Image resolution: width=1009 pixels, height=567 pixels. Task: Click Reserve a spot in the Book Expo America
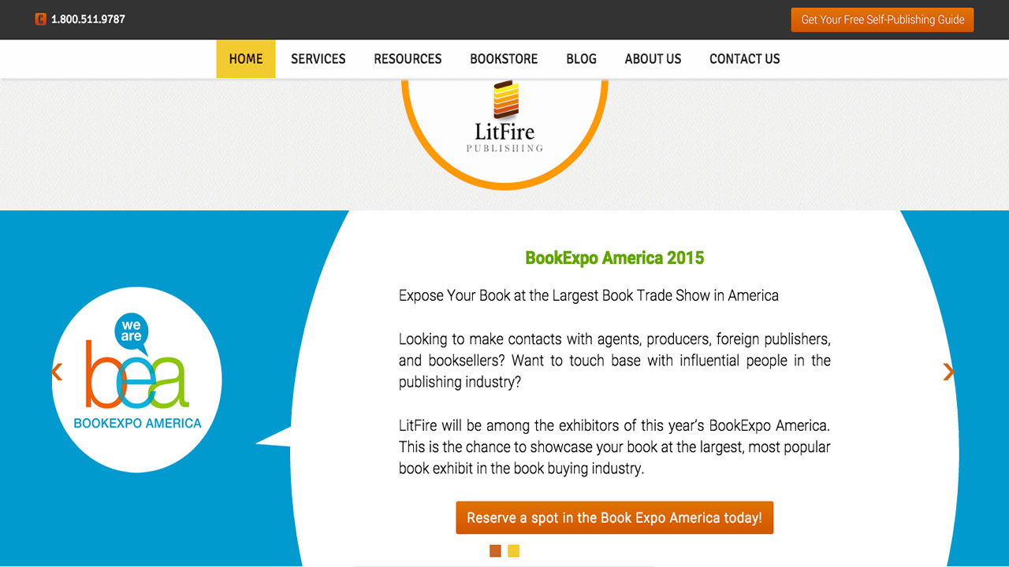[x=614, y=517]
